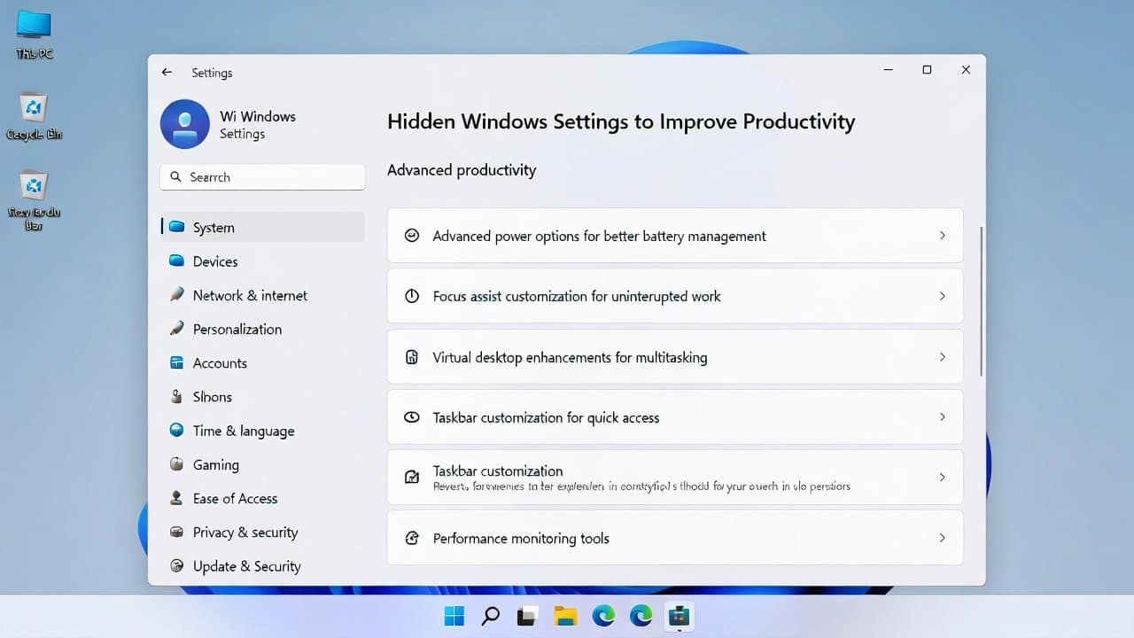Switch to the Accounts section
This screenshot has height=638, width=1134.
(x=218, y=363)
